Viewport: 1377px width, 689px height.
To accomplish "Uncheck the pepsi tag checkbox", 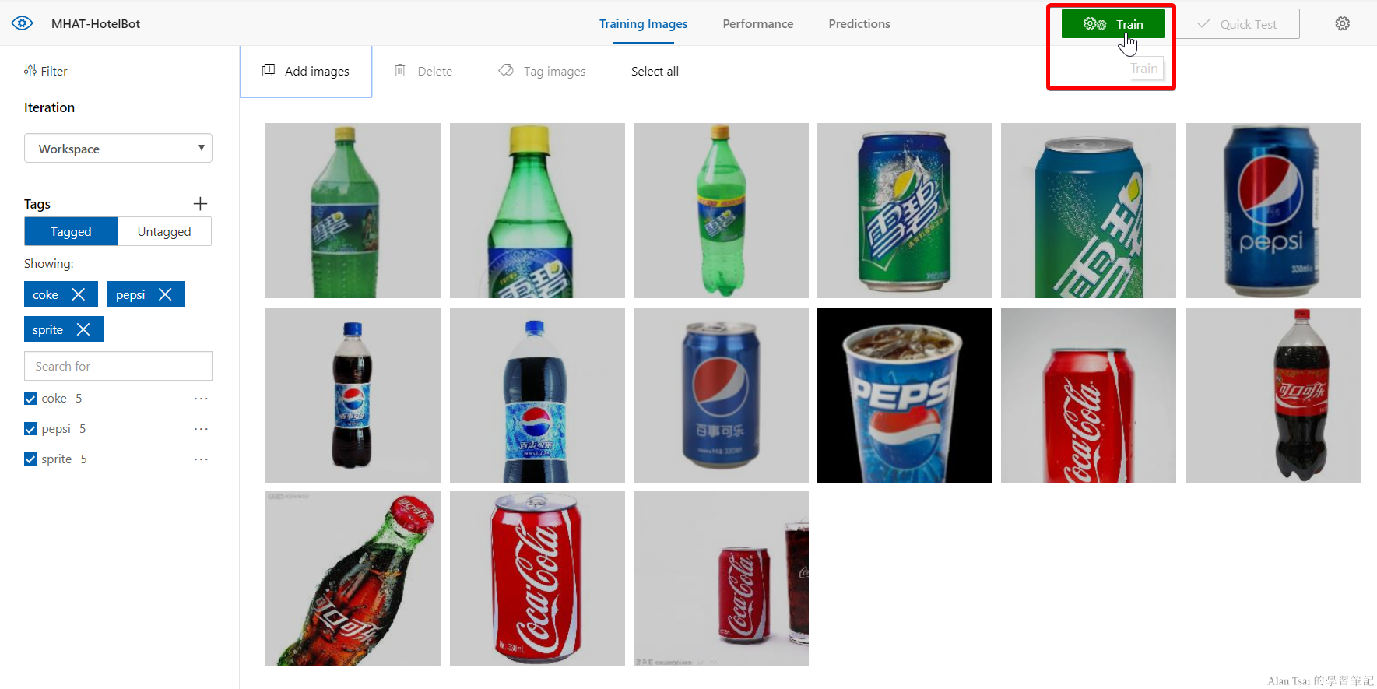I will coord(30,429).
